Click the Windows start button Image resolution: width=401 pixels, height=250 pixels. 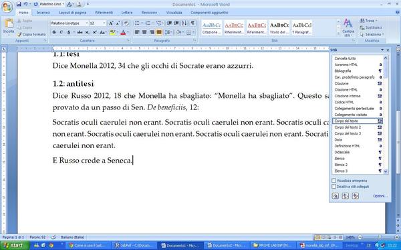(x=15, y=245)
